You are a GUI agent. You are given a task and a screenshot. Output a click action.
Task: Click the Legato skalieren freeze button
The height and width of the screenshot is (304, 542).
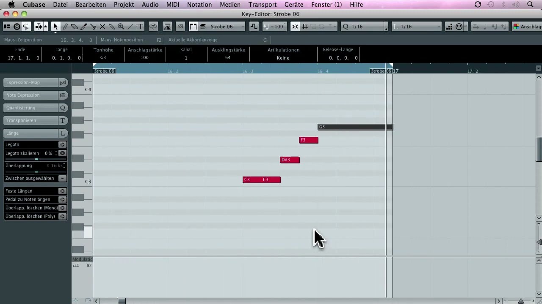pos(62,153)
